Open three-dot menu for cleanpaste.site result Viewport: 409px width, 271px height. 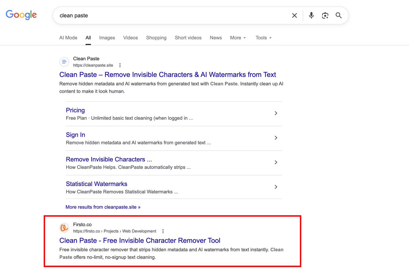point(120,65)
